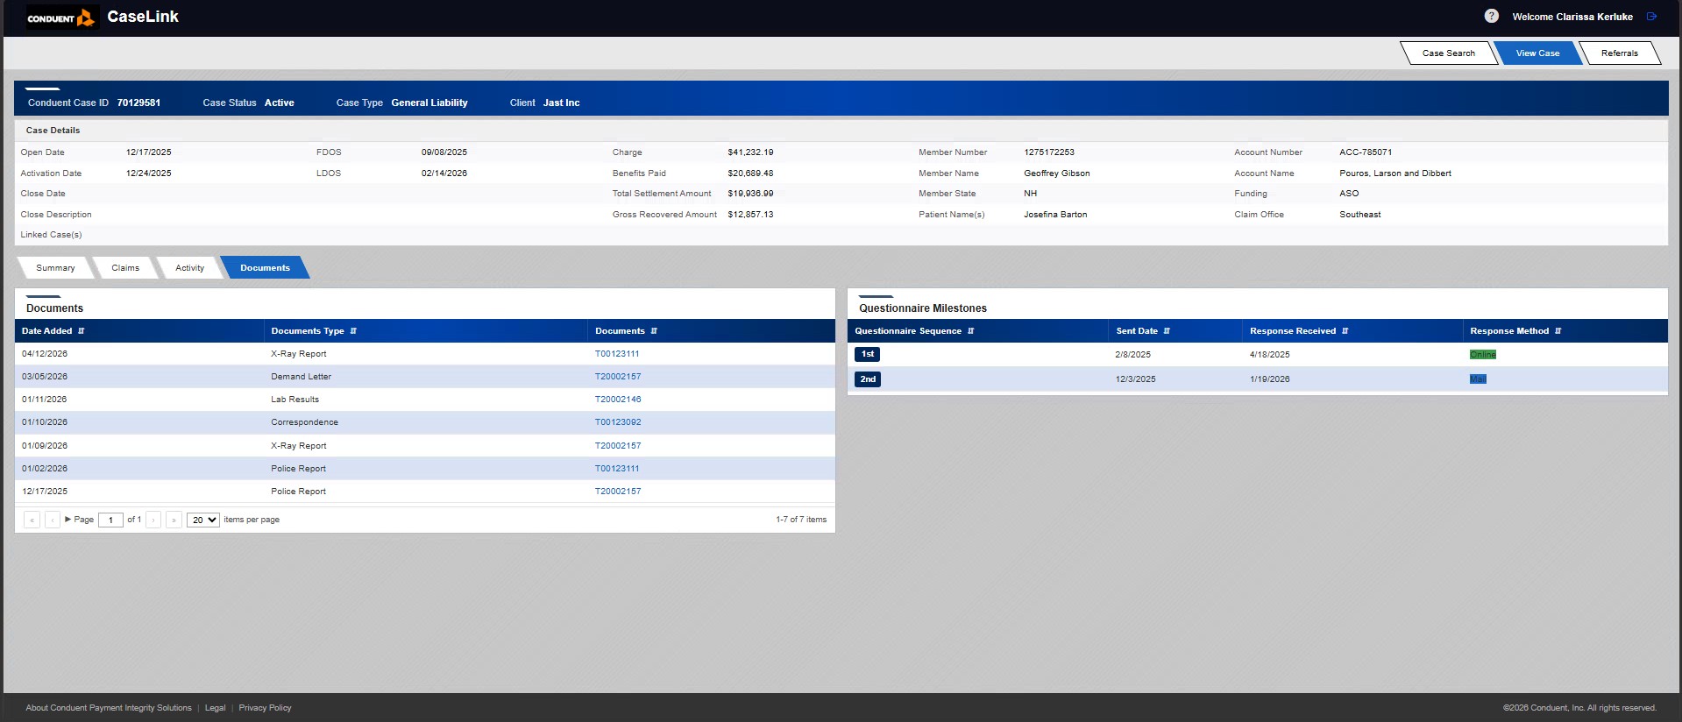This screenshot has width=1682, height=722.
Task: Go to previous page of documents
Action: pyautogui.click(x=53, y=520)
